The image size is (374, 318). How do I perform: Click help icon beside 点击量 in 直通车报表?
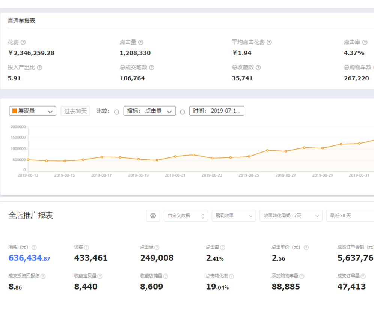click(x=140, y=43)
